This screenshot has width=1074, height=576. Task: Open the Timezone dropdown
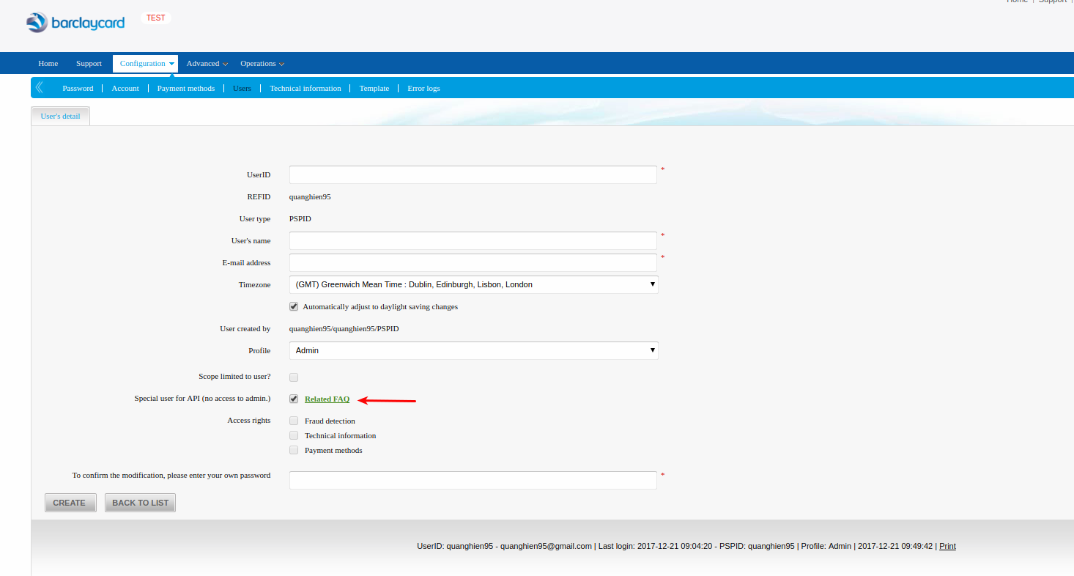point(473,284)
